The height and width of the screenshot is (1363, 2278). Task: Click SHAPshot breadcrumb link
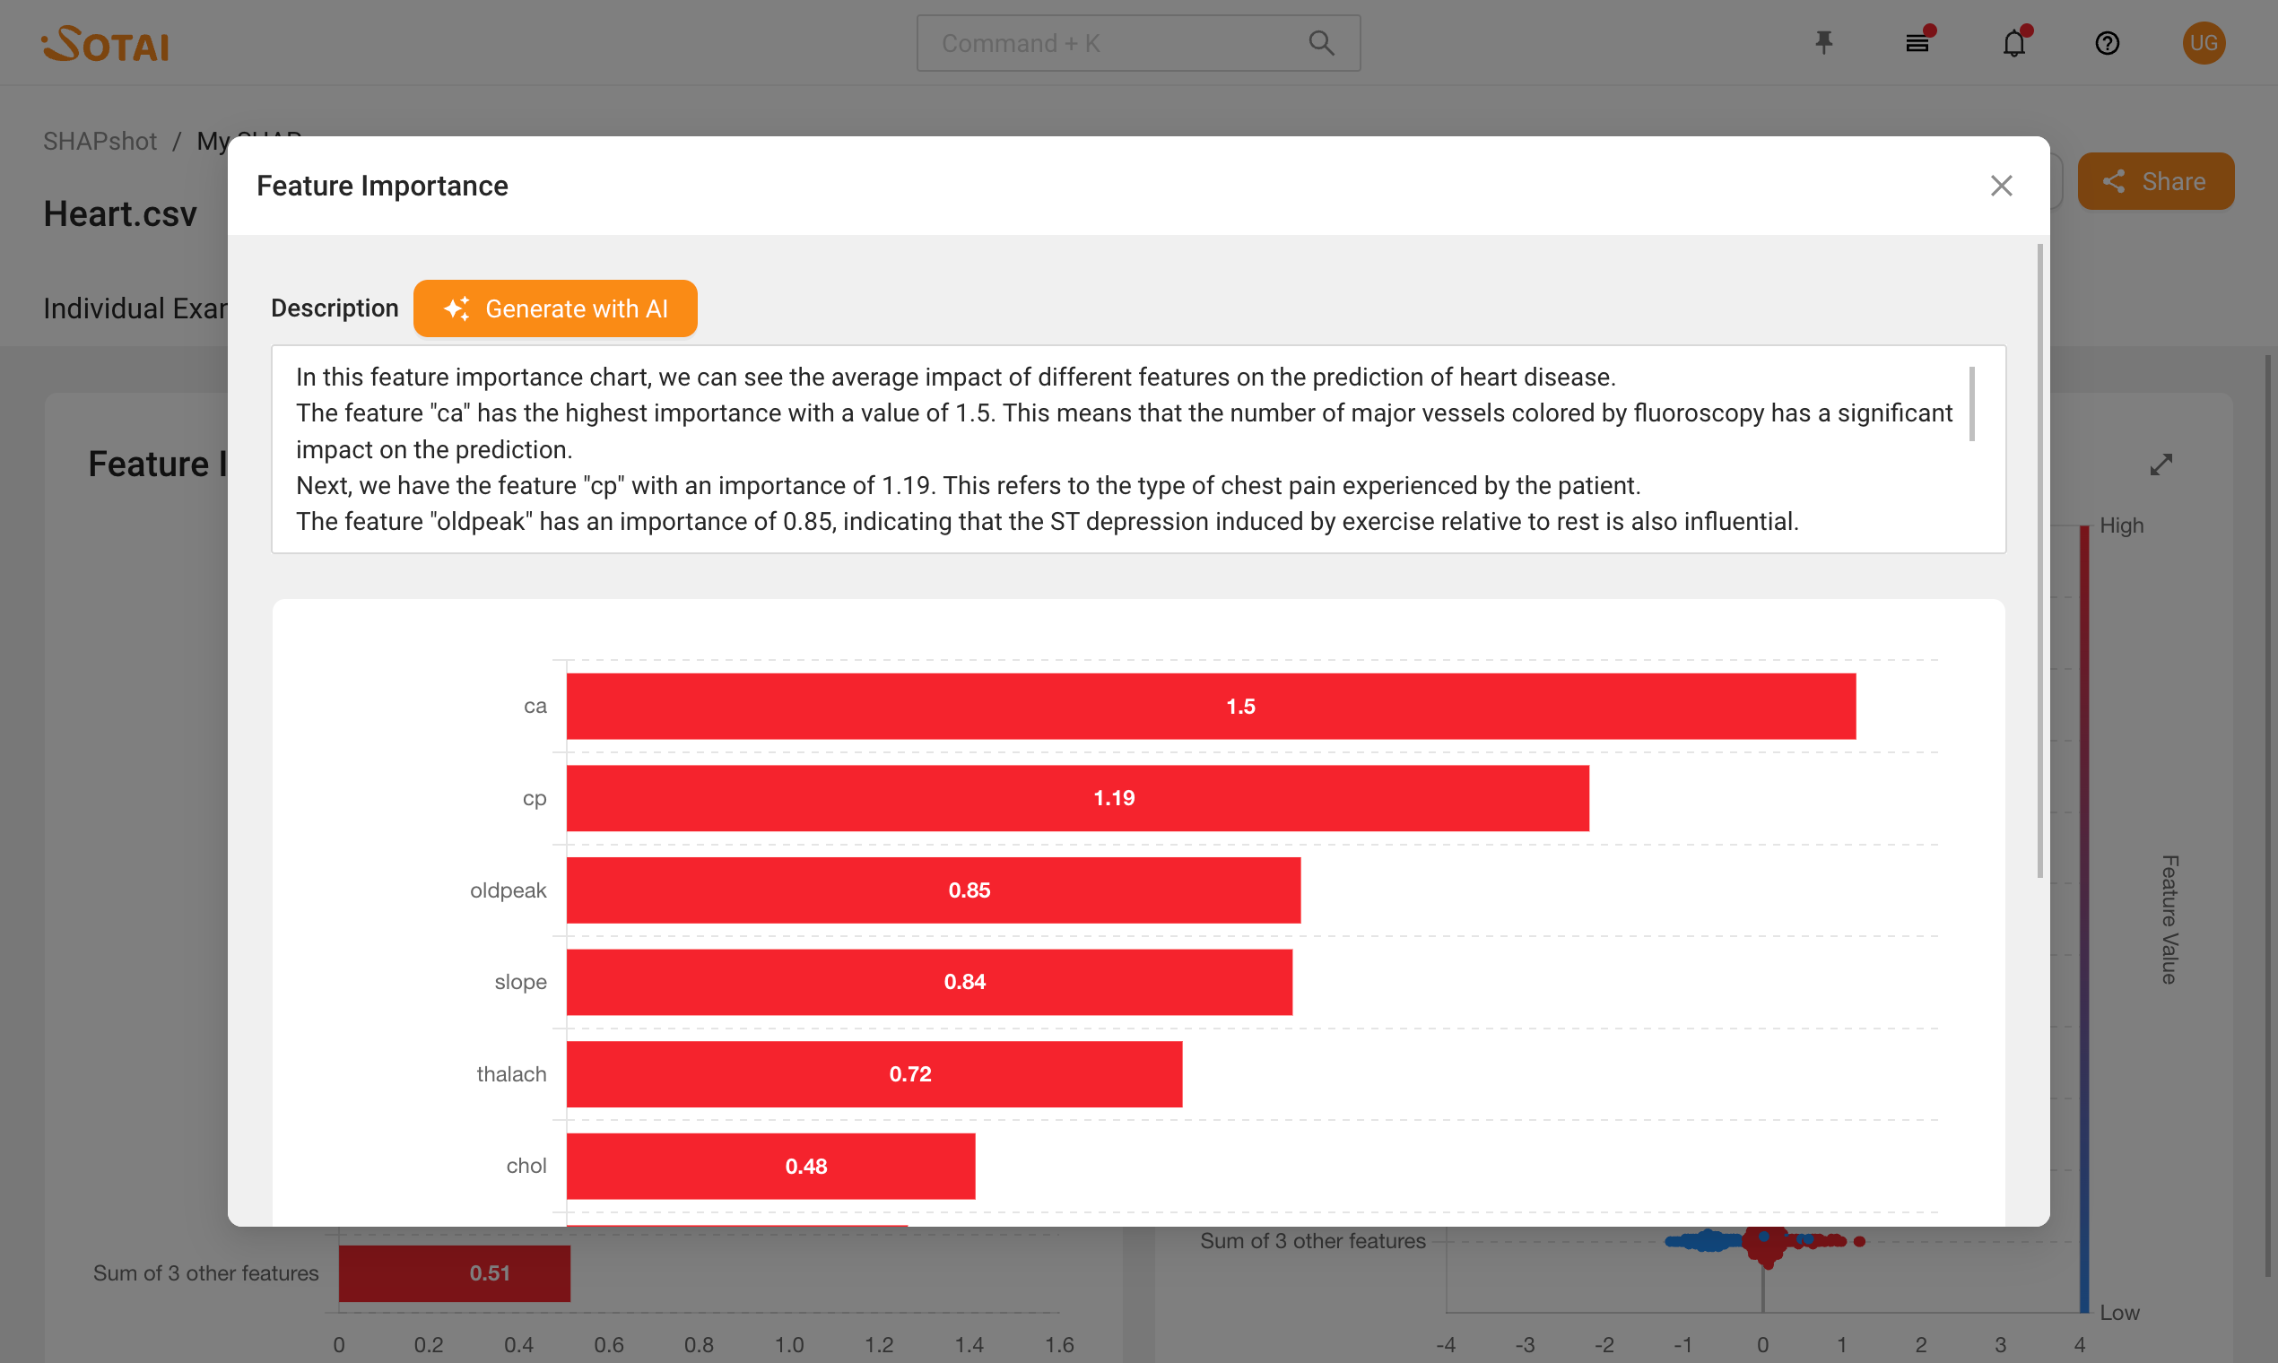100,141
